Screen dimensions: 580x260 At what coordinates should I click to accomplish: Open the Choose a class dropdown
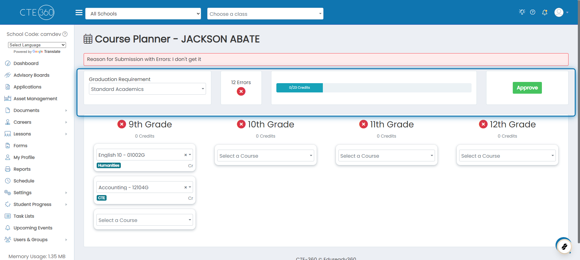click(265, 14)
